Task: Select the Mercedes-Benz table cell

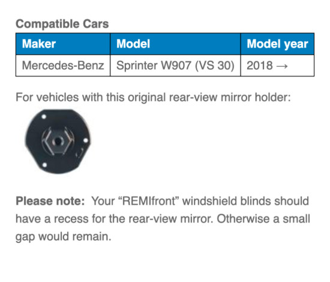Action: [x=63, y=66]
